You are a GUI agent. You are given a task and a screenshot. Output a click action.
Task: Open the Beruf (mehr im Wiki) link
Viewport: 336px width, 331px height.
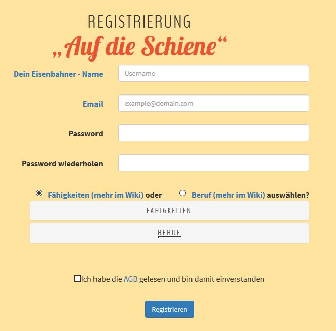coord(228,195)
